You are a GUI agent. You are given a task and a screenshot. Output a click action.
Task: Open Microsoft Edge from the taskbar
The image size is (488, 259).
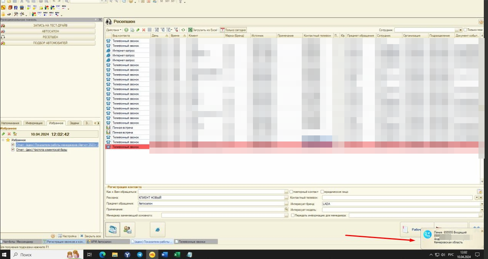102,254
